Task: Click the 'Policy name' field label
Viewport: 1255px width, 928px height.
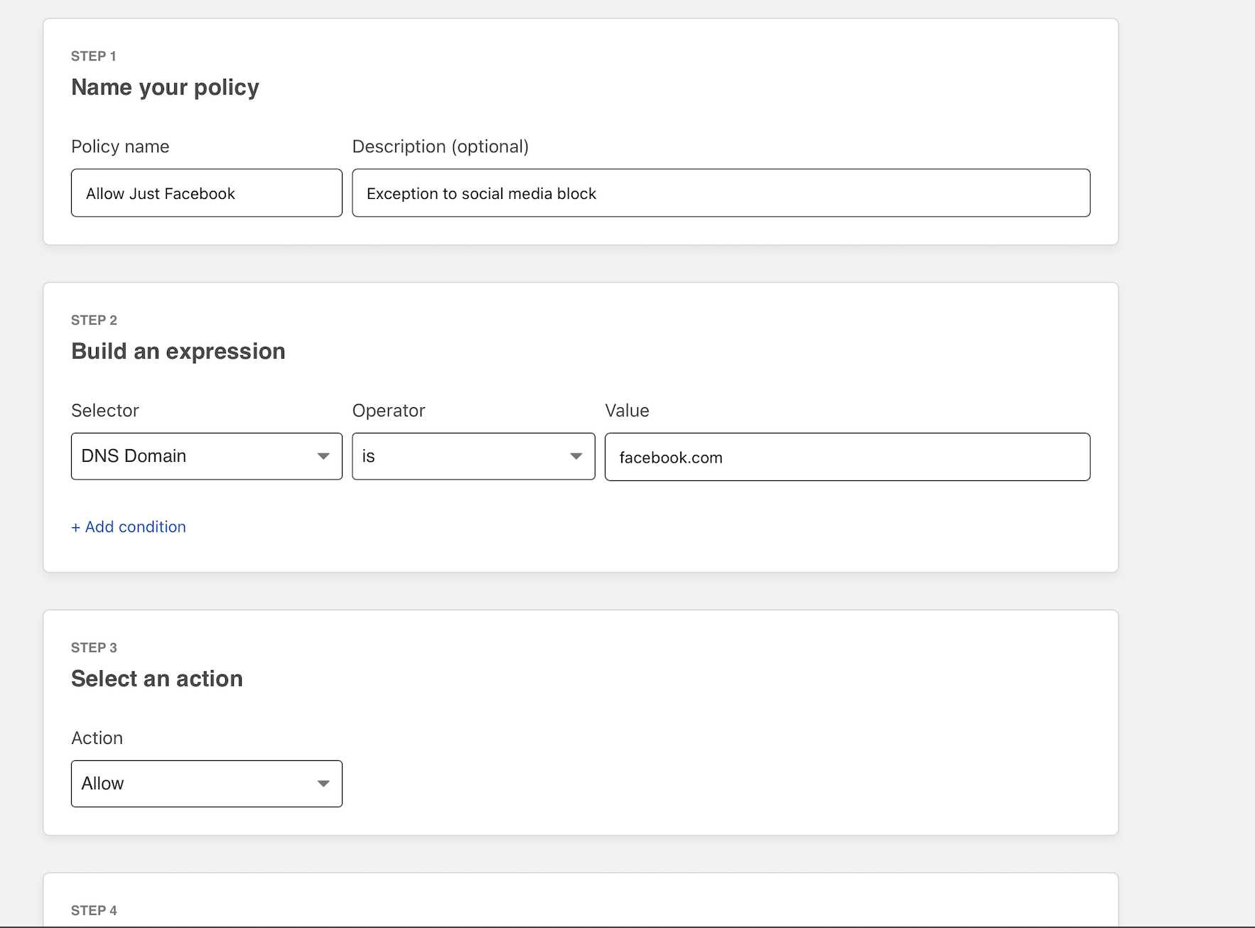Action: pos(120,146)
